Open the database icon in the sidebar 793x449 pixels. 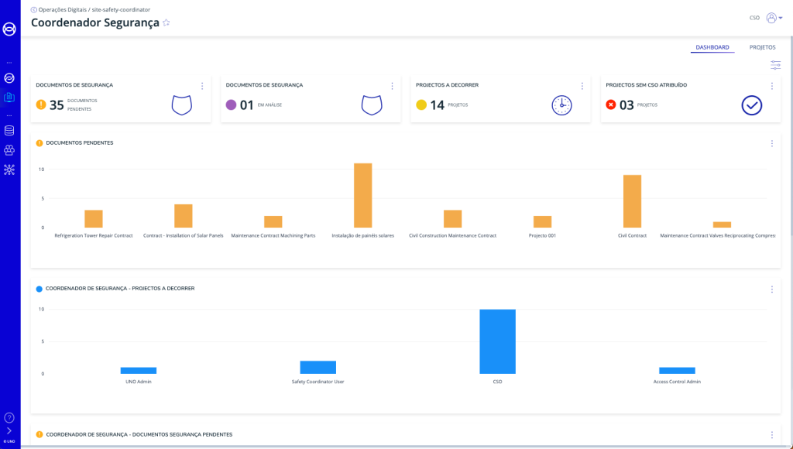(x=9, y=130)
